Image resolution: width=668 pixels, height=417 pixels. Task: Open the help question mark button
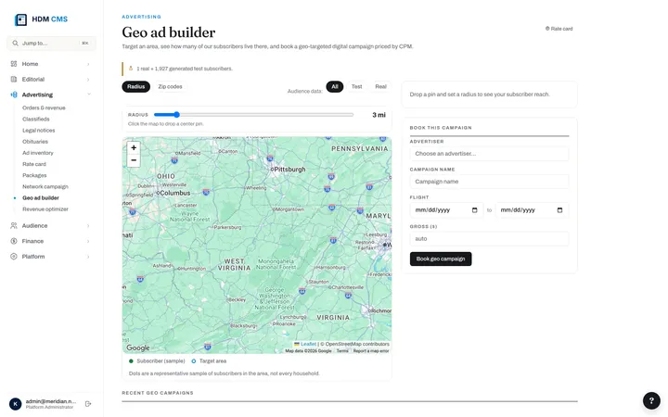click(x=651, y=400)
